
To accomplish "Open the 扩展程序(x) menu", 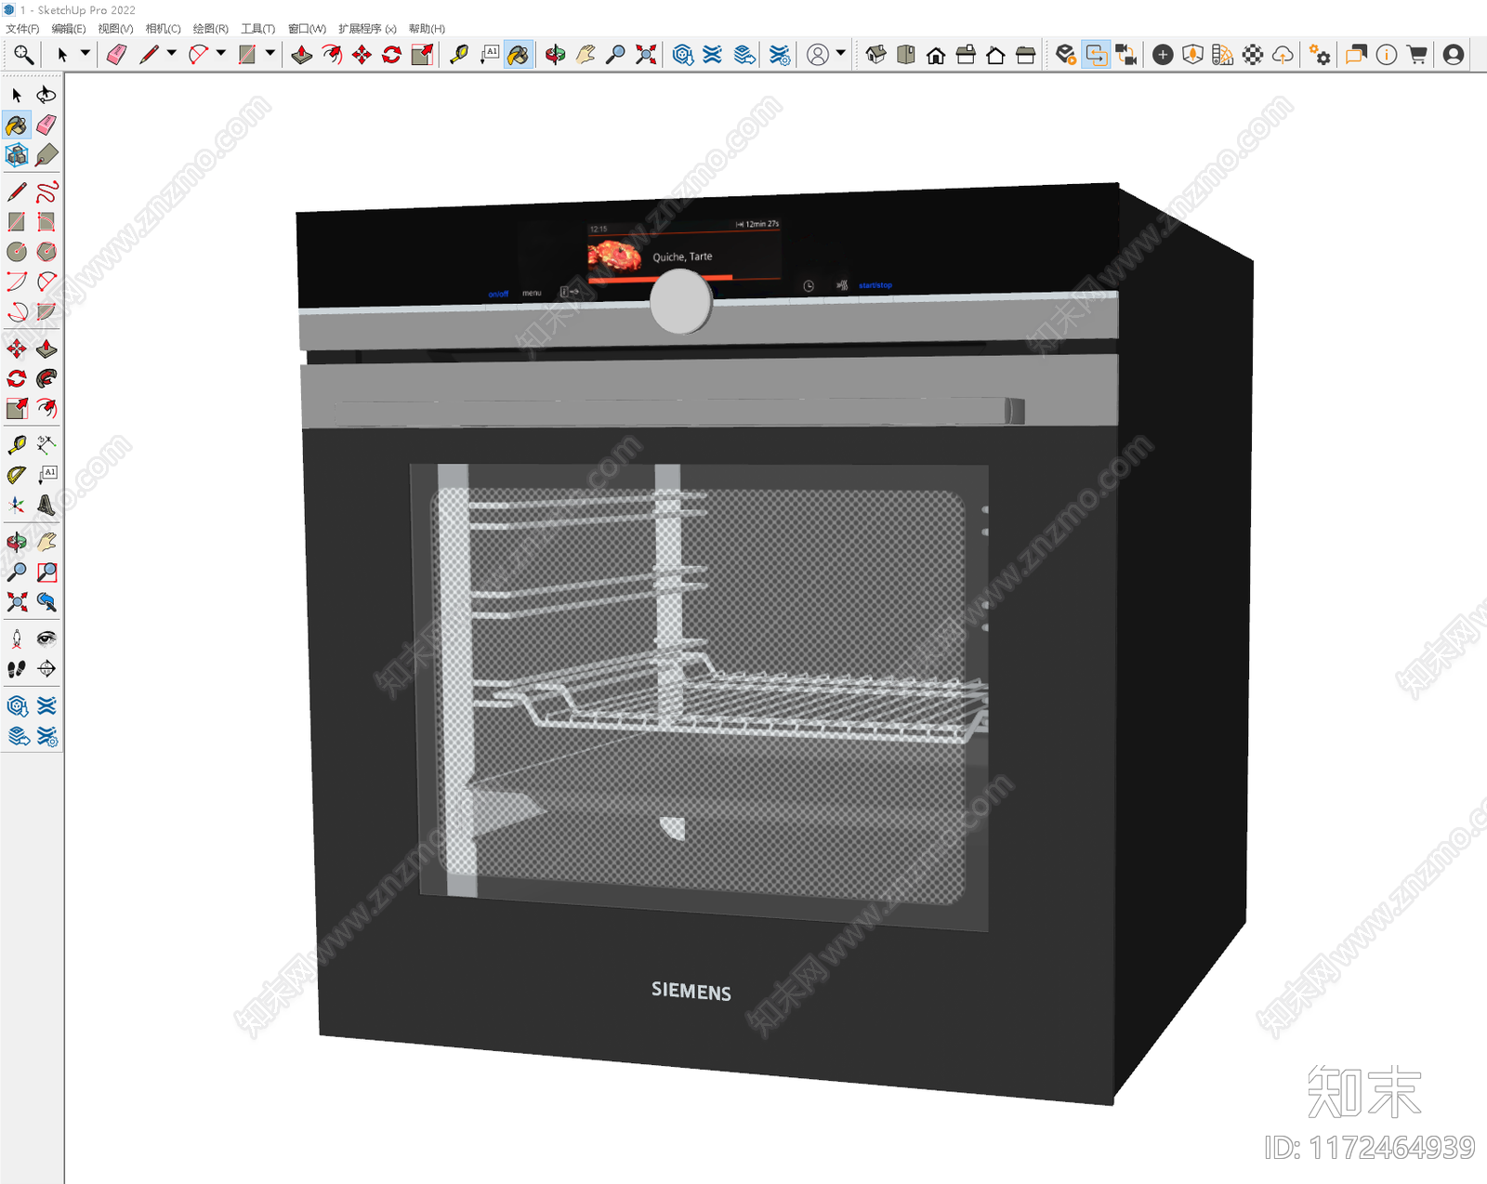I will [x=367, y=29].
